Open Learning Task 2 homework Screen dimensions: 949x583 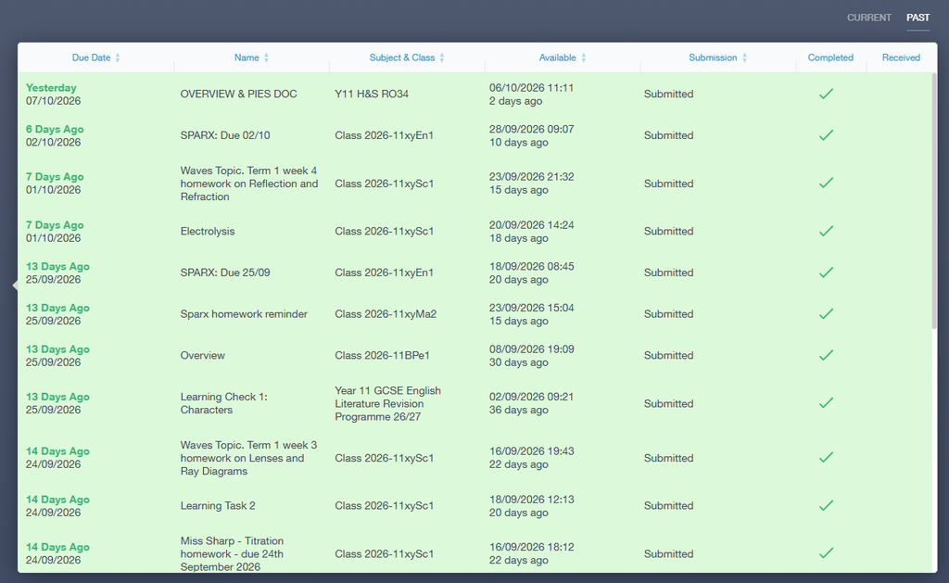(218, 505)
